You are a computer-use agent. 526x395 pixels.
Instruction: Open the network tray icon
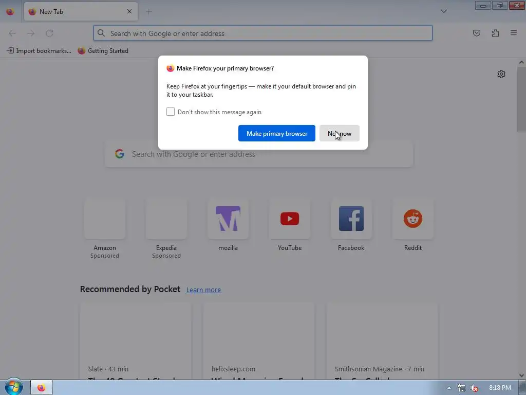coord(462,388)
